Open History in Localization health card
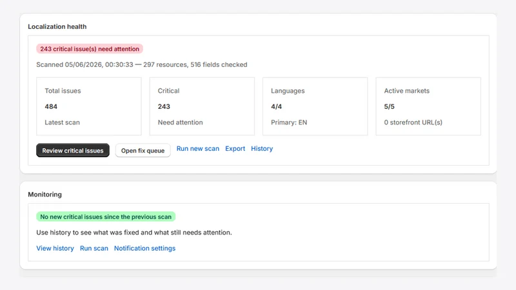Image resolution: width=516 pixels, height=290 pixels. 262,149
